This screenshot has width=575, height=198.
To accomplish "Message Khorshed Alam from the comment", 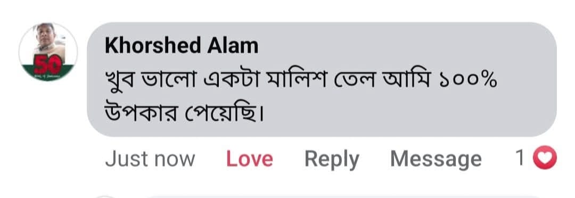I will 436,160.
